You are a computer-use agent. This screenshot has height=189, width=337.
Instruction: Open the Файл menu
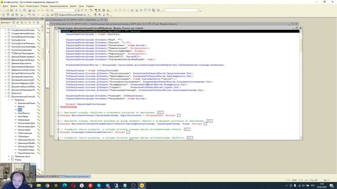[x=5, y=6]
